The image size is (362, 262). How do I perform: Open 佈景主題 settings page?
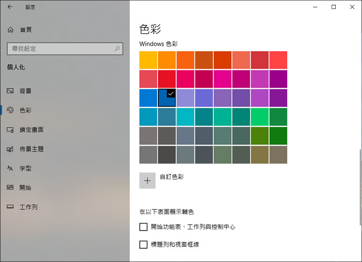click(x=64, y=149)
